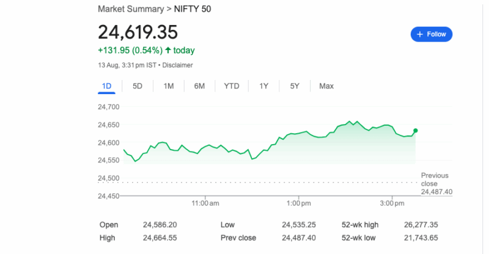The height and width of the screenshot is (254, 489).
Task: Click the Follow button
Action: (x=431, y=34)
